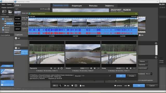This screenshot has height=93, width=166.
Task: Select SYSTEM (C:) drive in folder list
Action: point(9,21)
